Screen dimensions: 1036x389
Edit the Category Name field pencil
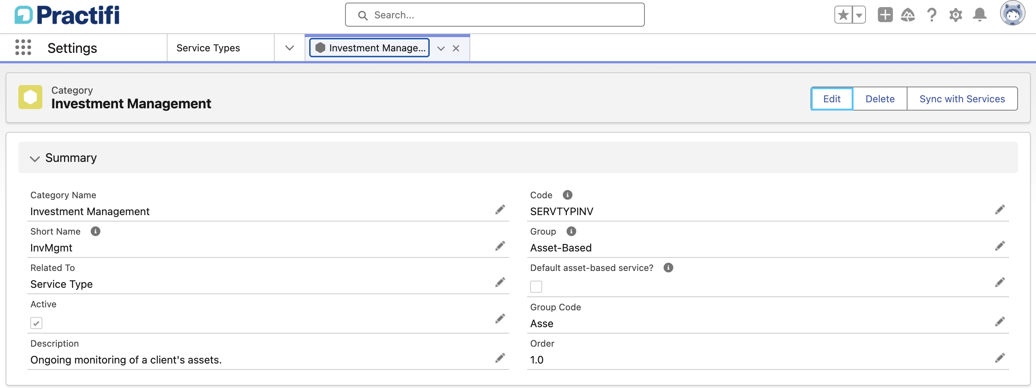coord(499,209)
